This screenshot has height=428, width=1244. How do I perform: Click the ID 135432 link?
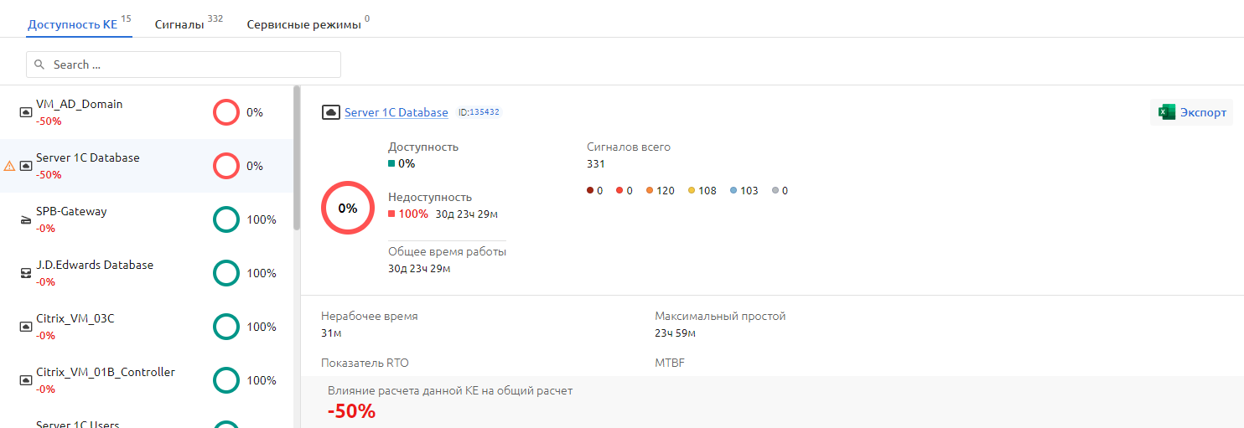coord(484,112)
